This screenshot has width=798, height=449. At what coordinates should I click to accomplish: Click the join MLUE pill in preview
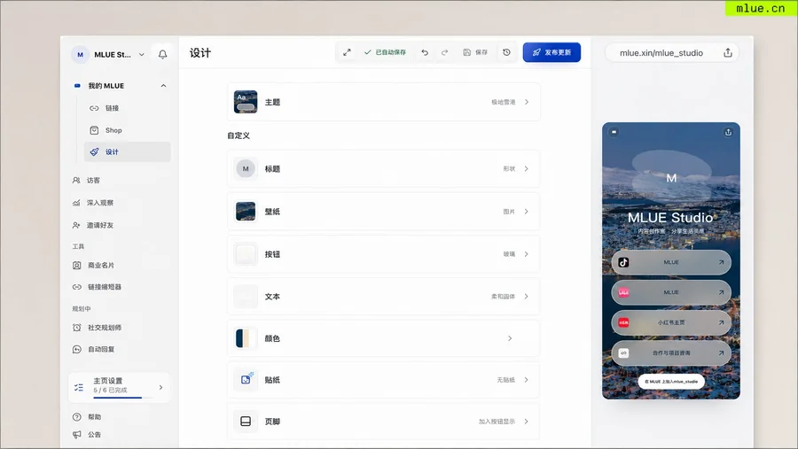click(x=671, y=382)
